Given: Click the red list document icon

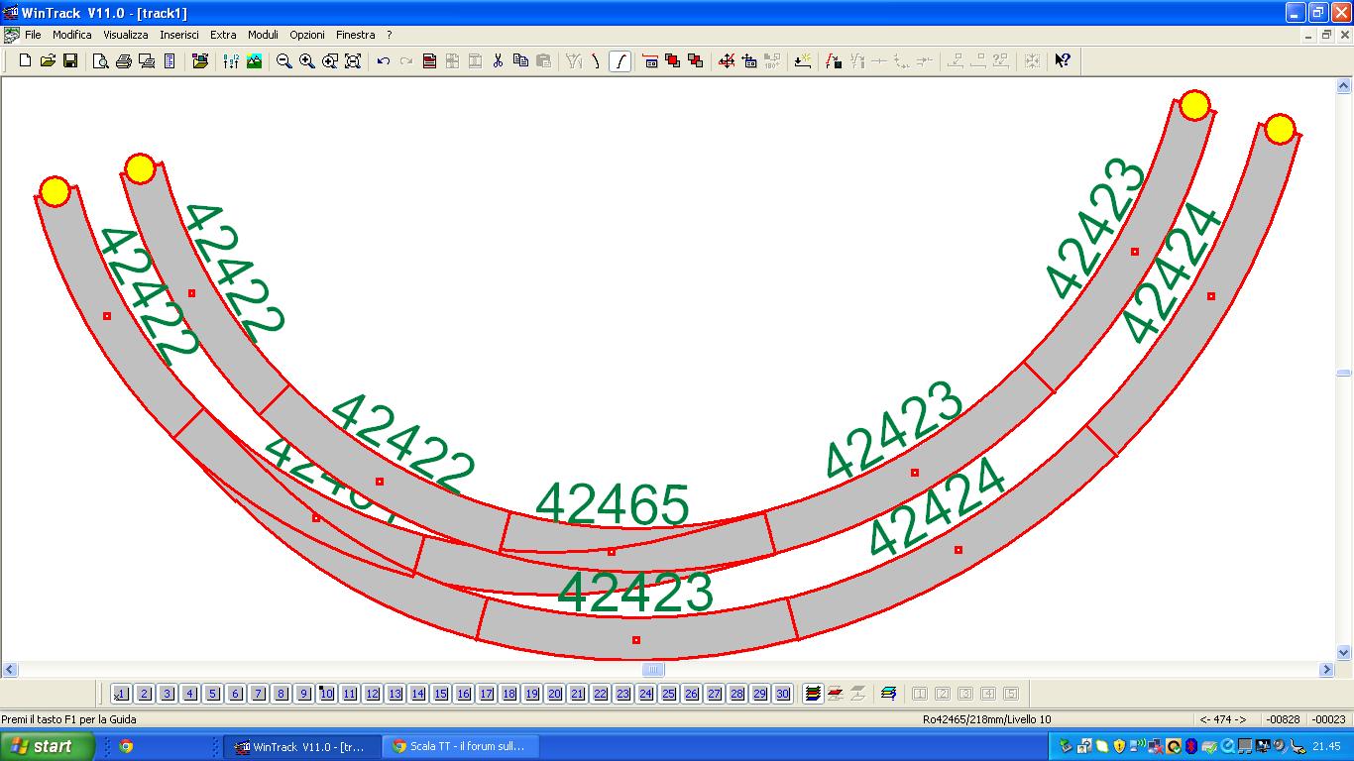Looking at the screenshot, I should pyautogui.click(x=429, y=60).
